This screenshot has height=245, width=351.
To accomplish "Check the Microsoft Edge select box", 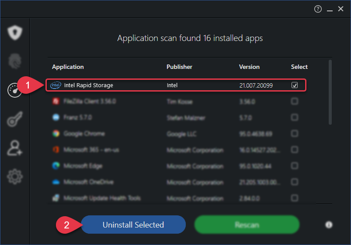I will pyautogui.click(x=294, y=166).
